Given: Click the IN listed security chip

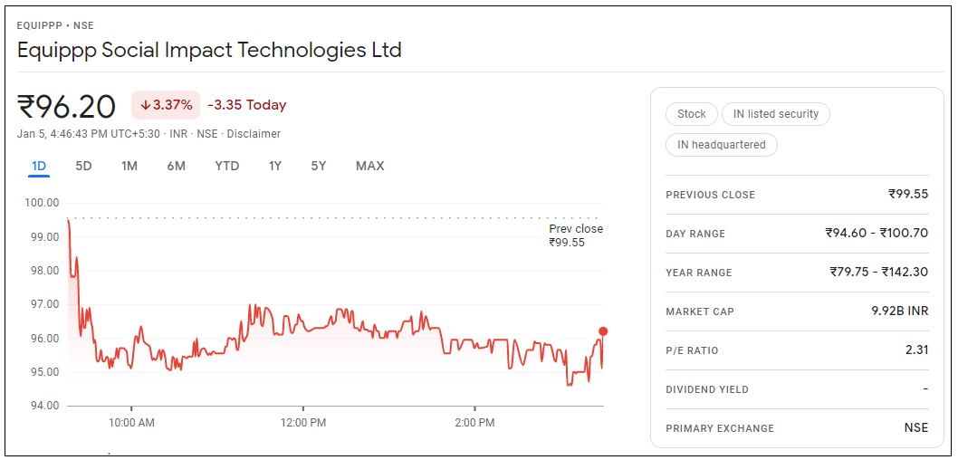Looking at the screenshot, I should coord(775,114).
